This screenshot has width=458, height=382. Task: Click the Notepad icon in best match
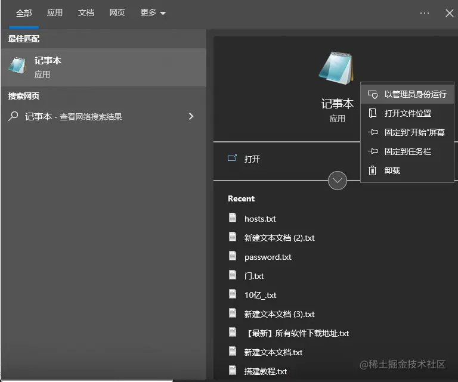click(17, 65)
